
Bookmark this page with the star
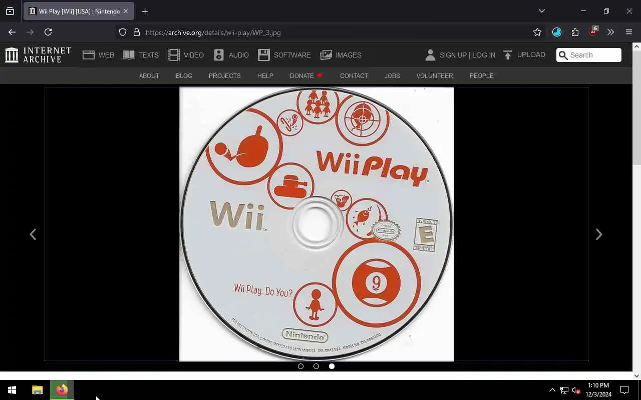(537, 32)
